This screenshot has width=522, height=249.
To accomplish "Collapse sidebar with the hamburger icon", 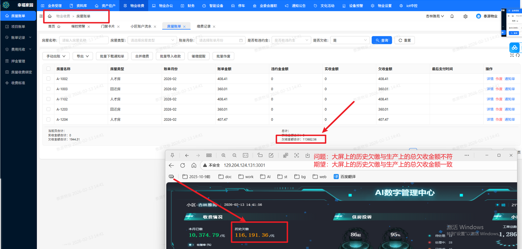I will click(x=41, y=16).
